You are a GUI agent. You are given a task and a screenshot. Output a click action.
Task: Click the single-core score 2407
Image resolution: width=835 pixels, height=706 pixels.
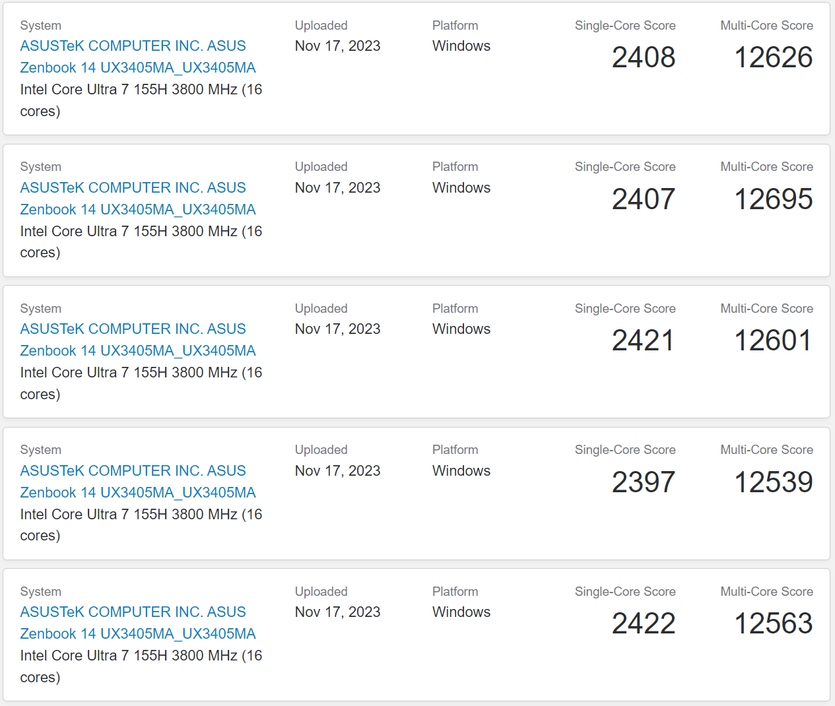[x=643, y=199]
